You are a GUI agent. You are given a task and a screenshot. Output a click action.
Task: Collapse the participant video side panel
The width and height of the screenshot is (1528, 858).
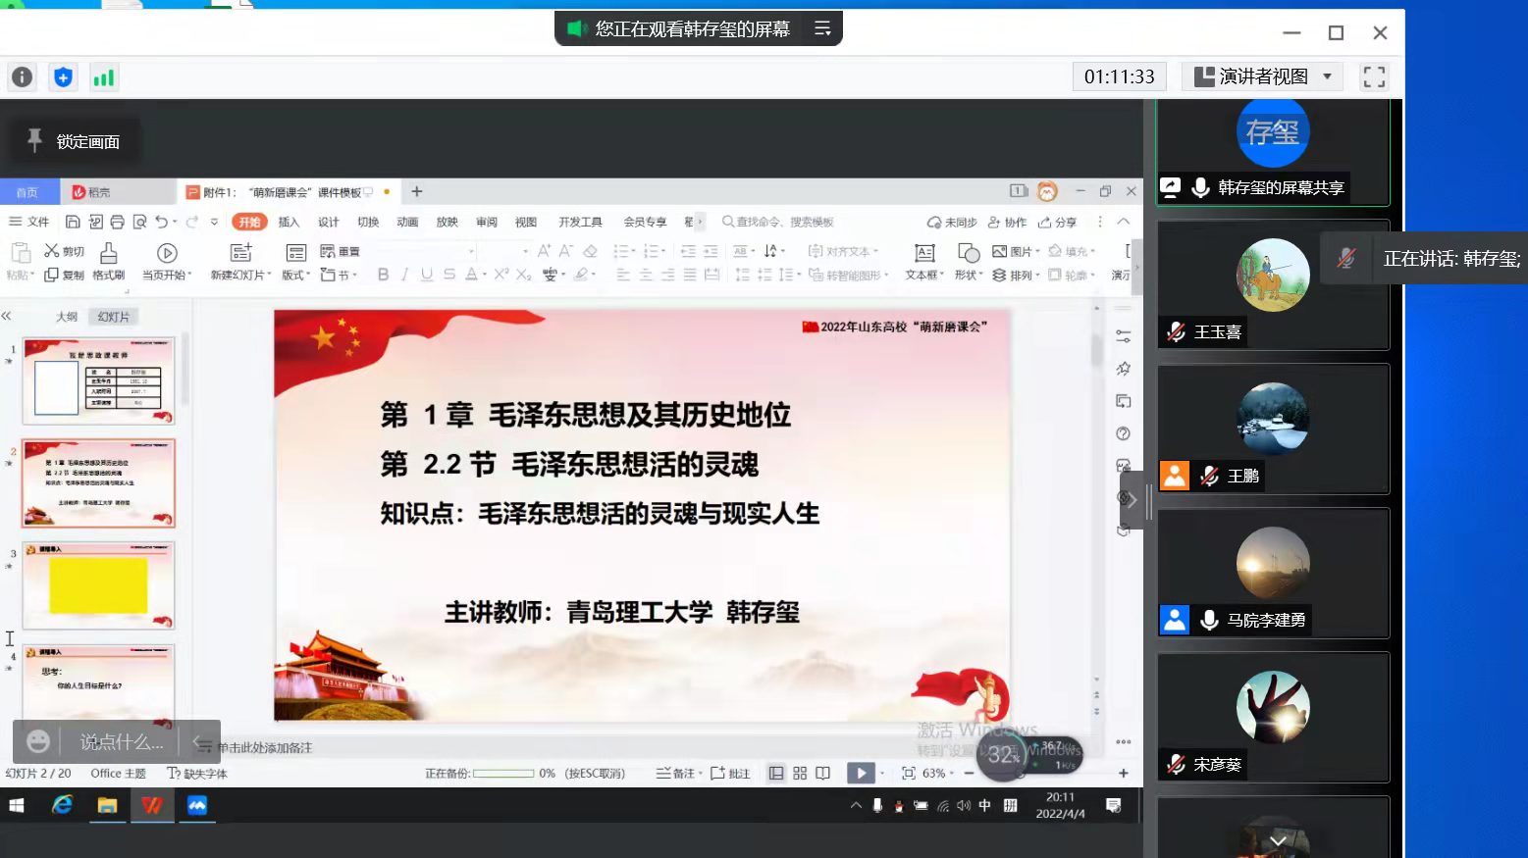pos(1132,500)
